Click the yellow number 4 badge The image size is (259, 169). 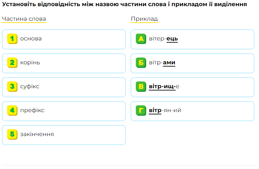pos(12,111)
